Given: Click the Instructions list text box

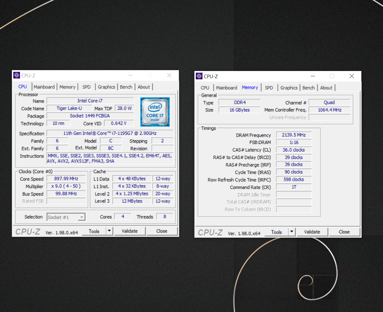Looking at the screenshot, I should click(110, 158).
